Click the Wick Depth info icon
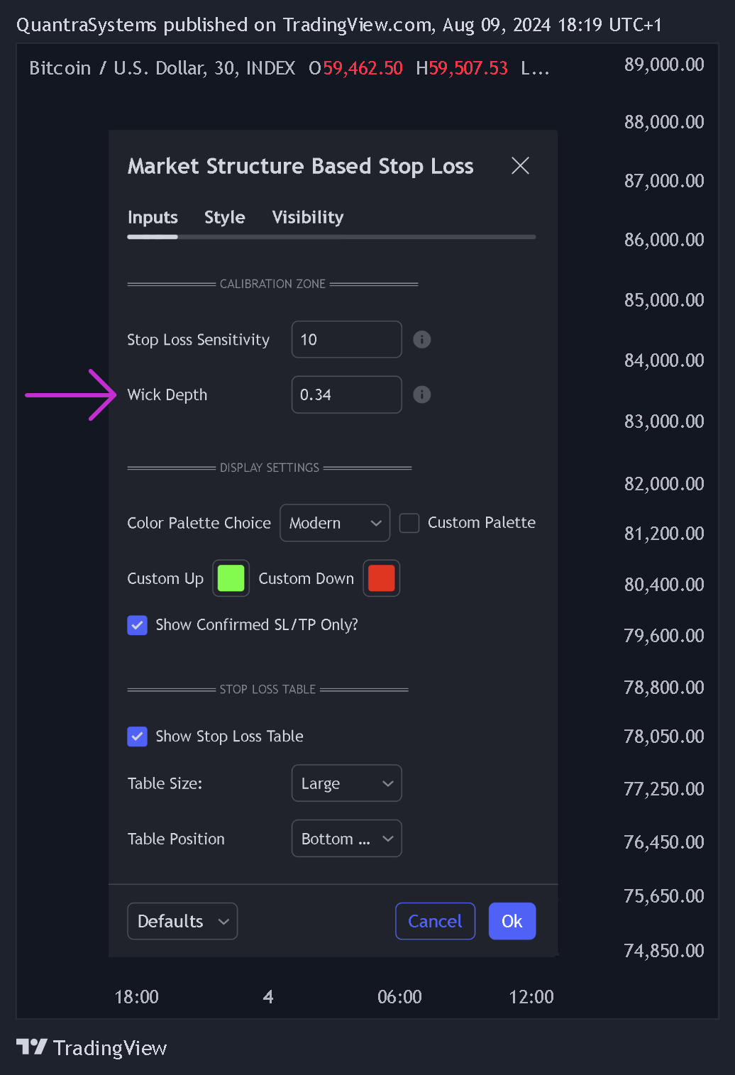The width and height of the screenshot is (735, 1075). (x=422, y=395)
